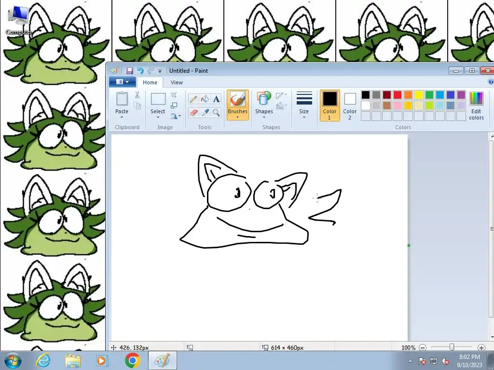Select the Eraser tool
This screenshot has width=494, height=370.
click(193, 112)
